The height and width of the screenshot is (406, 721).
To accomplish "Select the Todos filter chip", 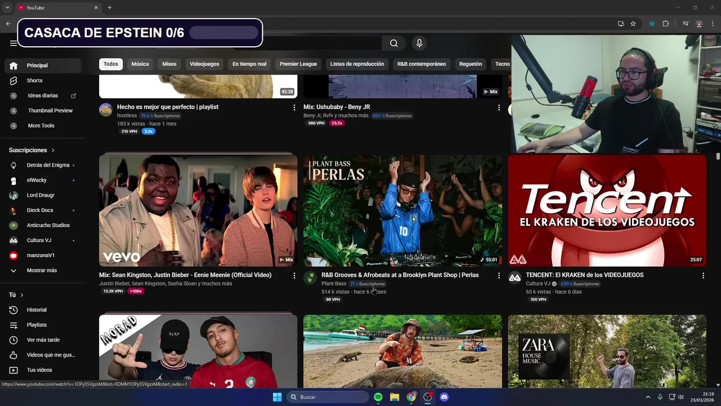I will (111, 64).
